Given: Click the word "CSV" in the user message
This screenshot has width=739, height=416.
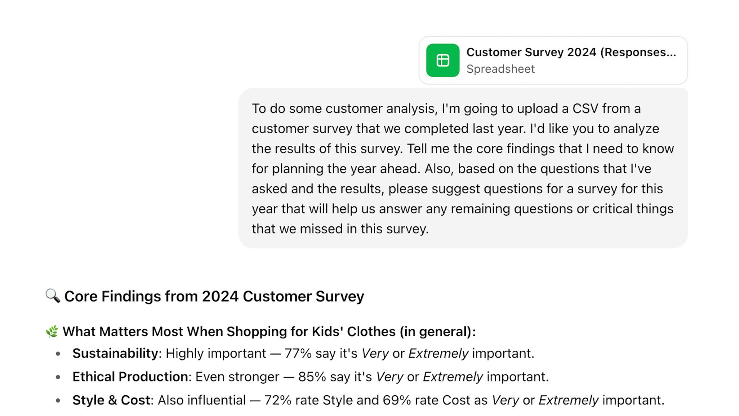Looking at the screenshot, I should [585, 109].
